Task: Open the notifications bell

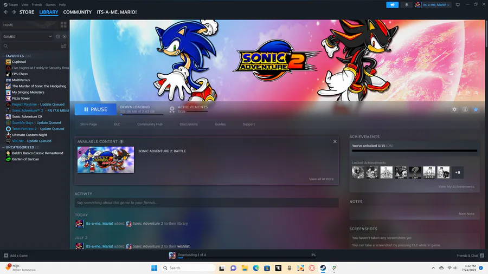Action: pos(407,5)
